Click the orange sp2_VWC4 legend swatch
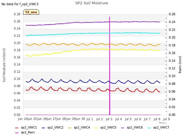The image size is (184, 138). coord(70,128)
